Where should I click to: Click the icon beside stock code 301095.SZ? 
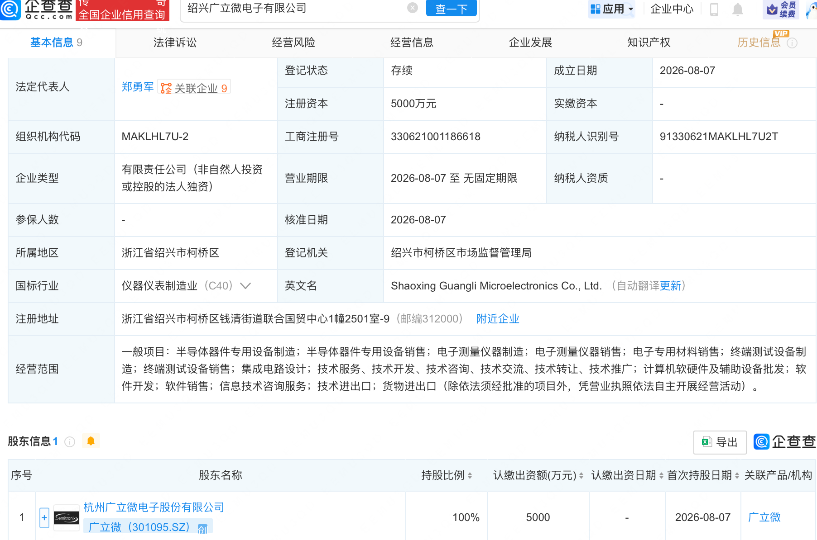[202, 528]
